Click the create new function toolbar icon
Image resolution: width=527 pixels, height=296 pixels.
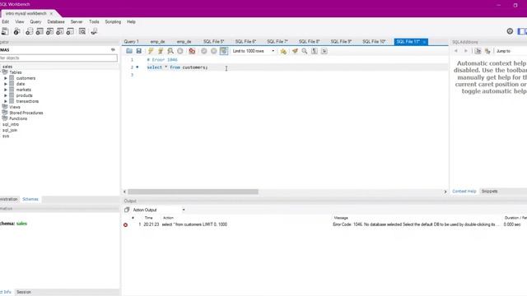pyautogui.click(x=70, y=31)
